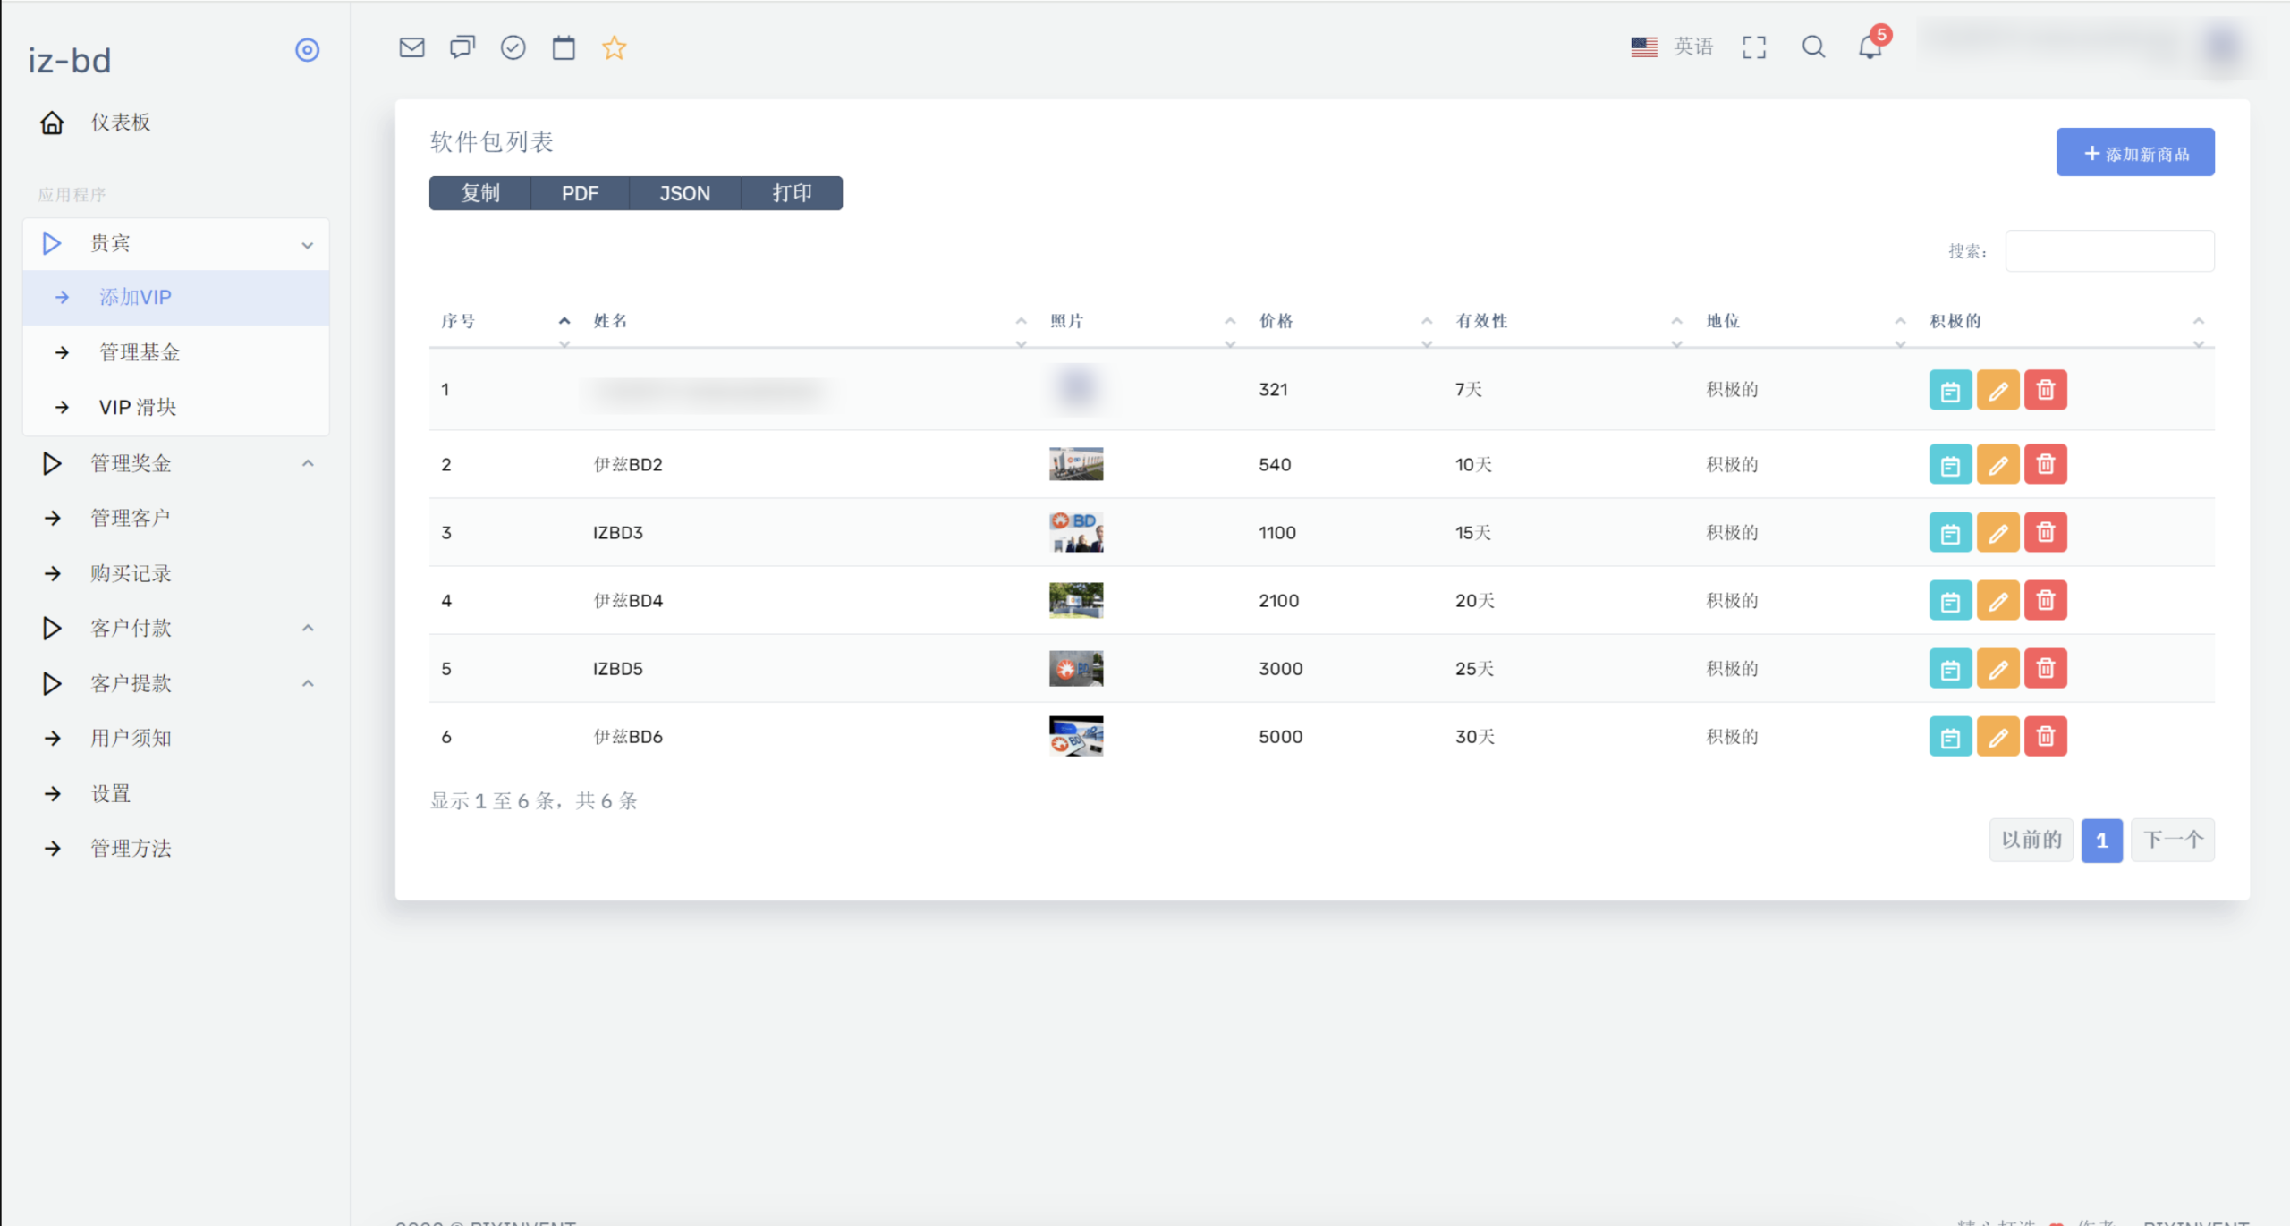This screenshot has width=2290, height=1226.
Task: Go to 购买记录 in sidebar
Action: [131, 573]
